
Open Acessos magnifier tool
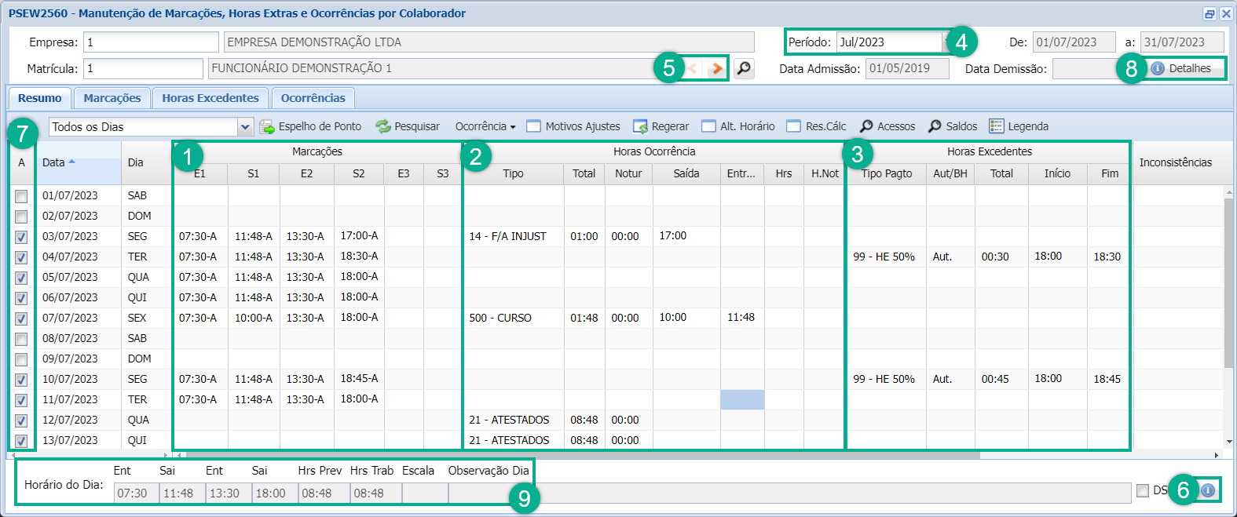pyautogui.click(x=866, y=126)
